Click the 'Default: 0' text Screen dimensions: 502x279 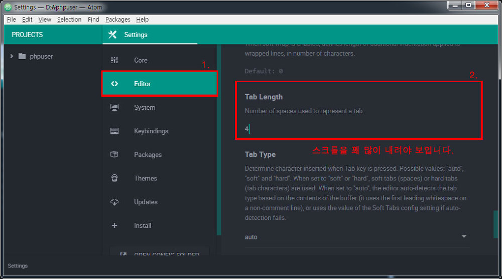(x=264, y=71)
